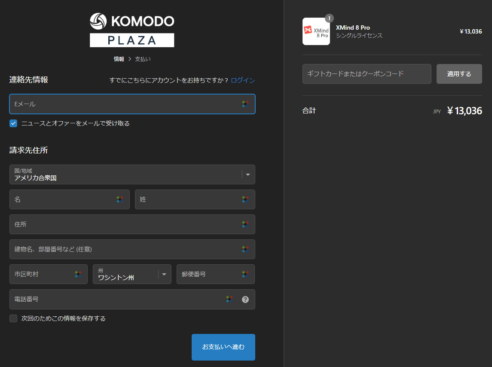Click the XMind 8 Pro product name
492x367 pixels.
pos(353,28)
